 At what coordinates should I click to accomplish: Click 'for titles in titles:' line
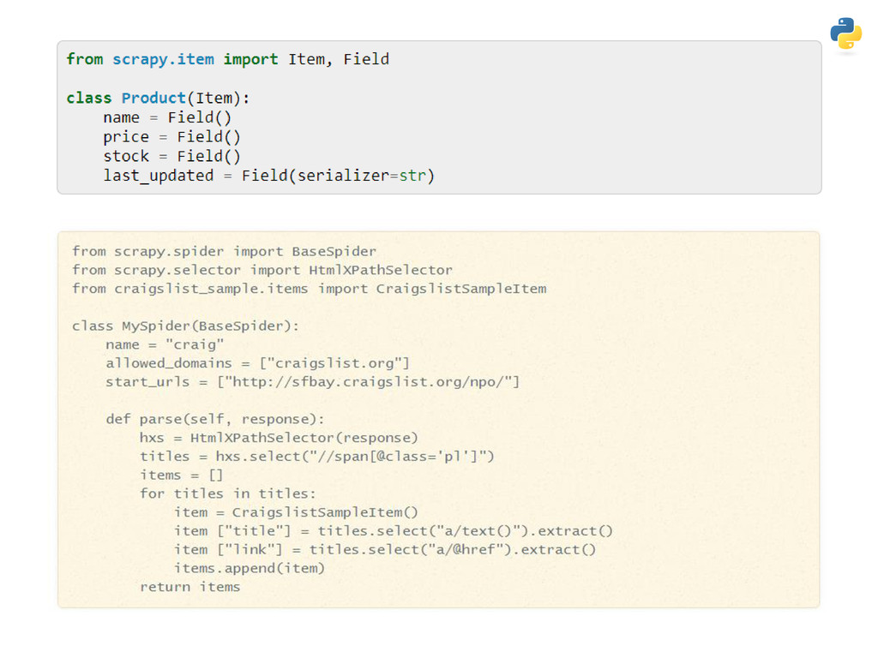(228, 493)
